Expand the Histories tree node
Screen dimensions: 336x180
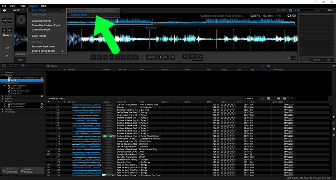pyautogui.click(x=3, y=109)
